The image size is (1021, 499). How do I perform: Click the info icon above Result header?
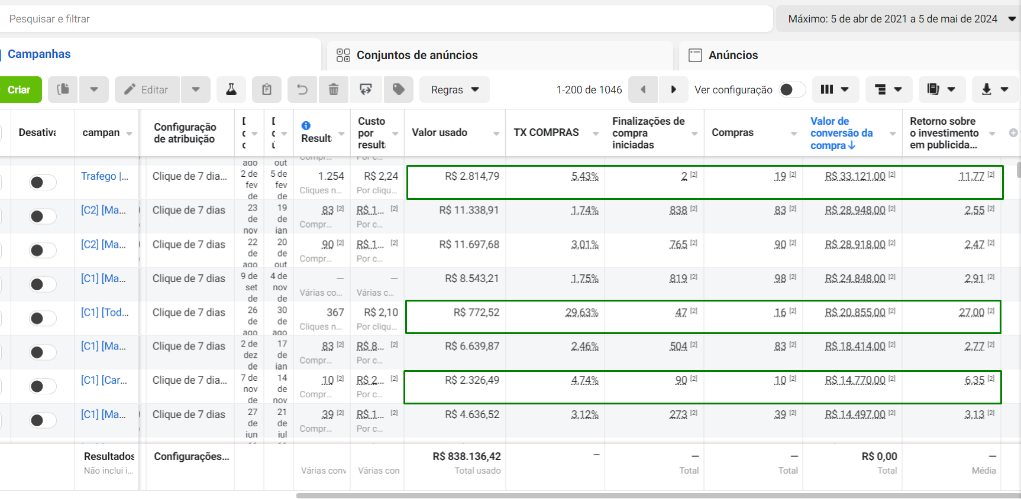pos(306,125)
